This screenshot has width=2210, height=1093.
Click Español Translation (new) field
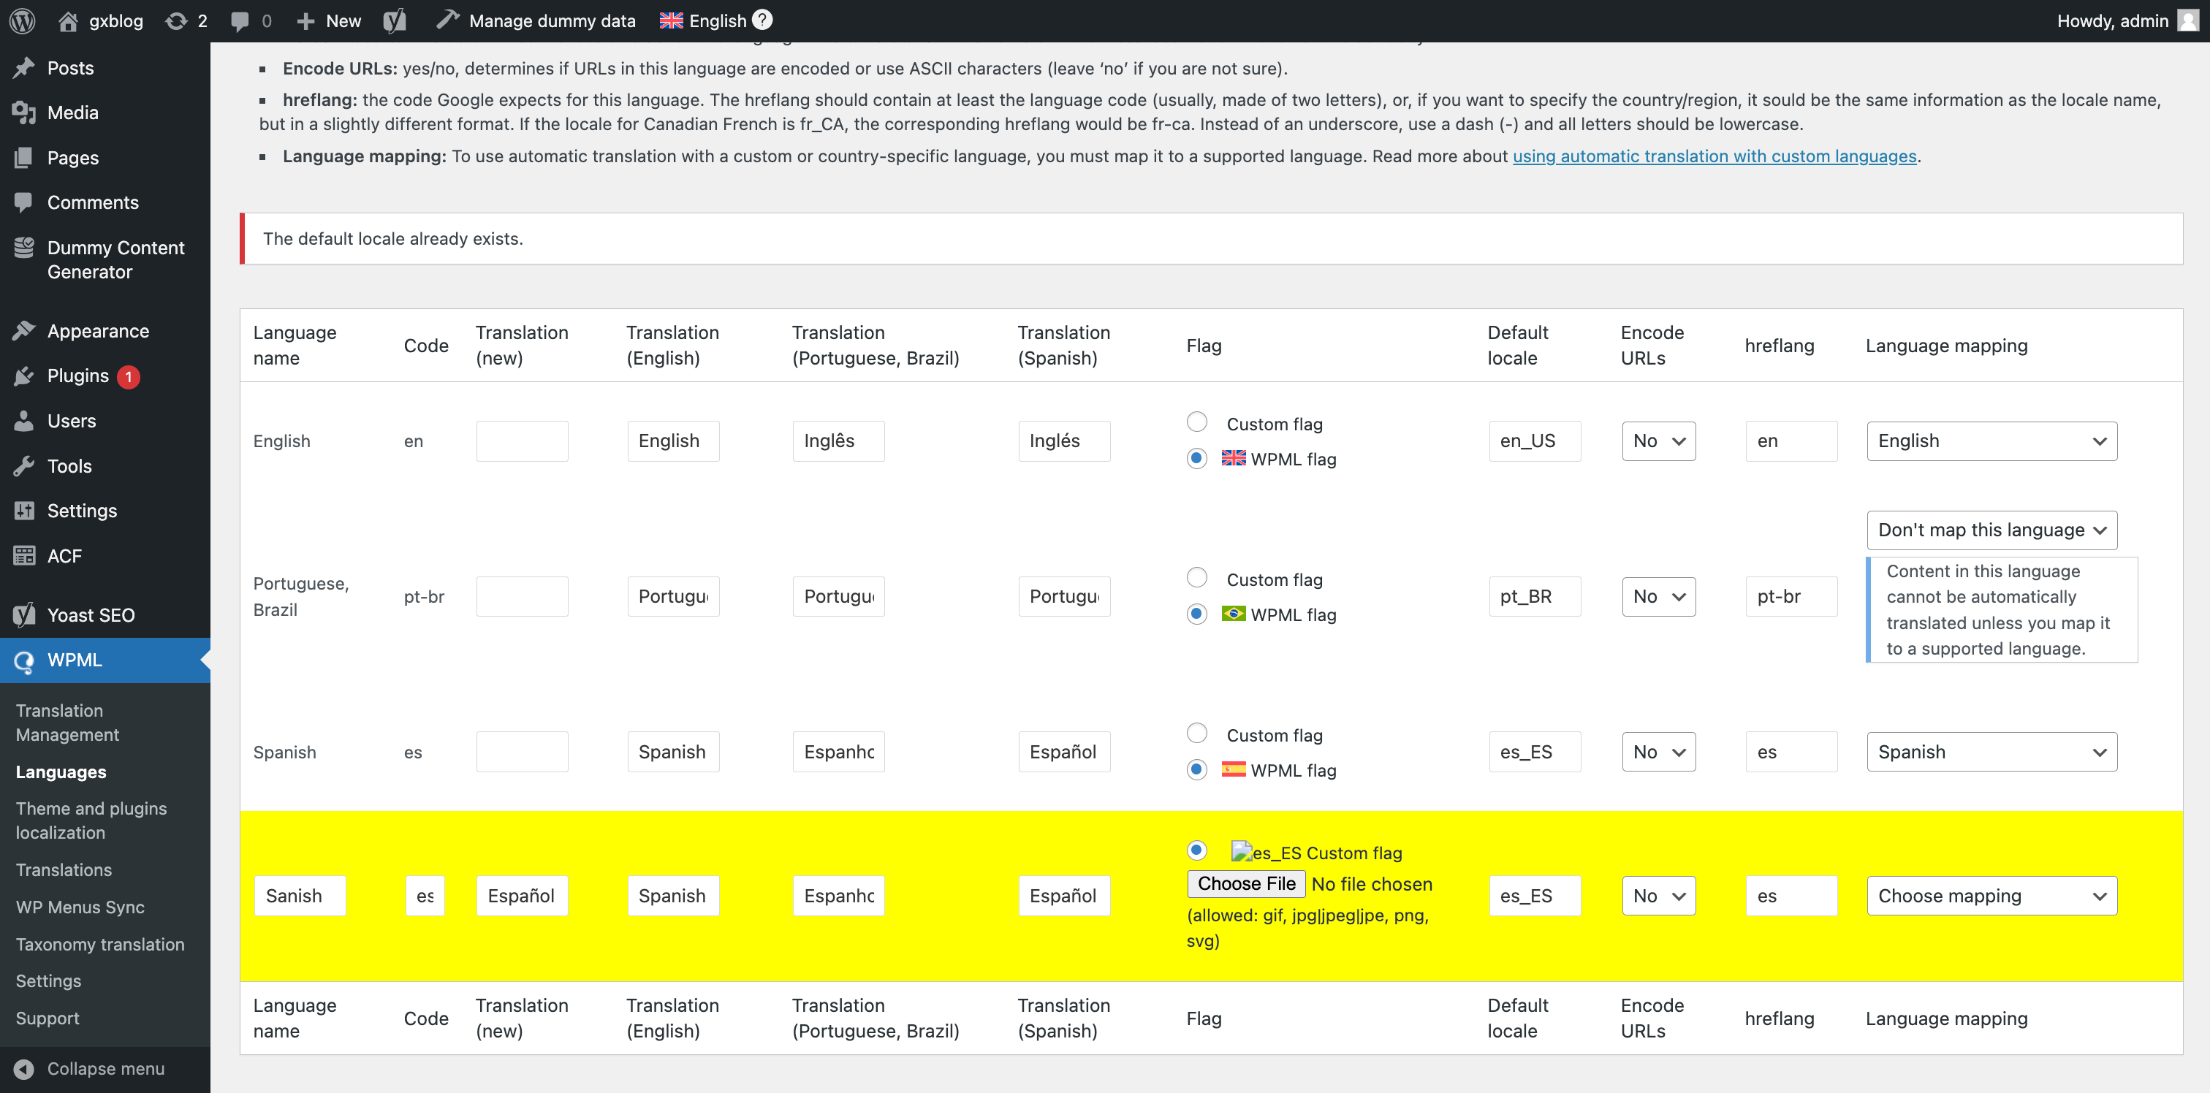522,896
